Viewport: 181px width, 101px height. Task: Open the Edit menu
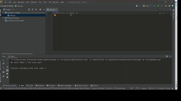click(10, 2)
